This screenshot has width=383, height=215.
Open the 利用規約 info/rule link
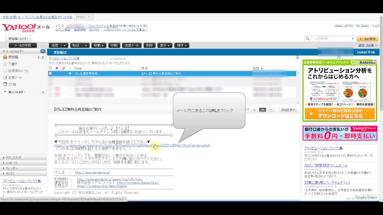110,179
